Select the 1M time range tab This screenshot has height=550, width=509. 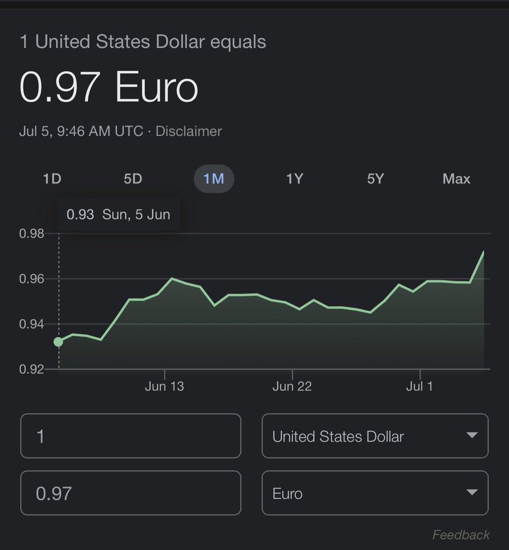pos(214,179)
